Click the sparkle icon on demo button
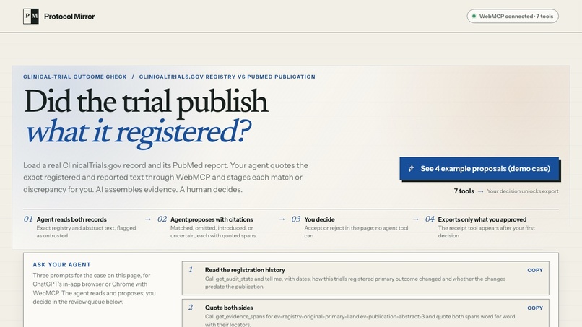This screenshot has width=582, height=327. click(412, 168)
